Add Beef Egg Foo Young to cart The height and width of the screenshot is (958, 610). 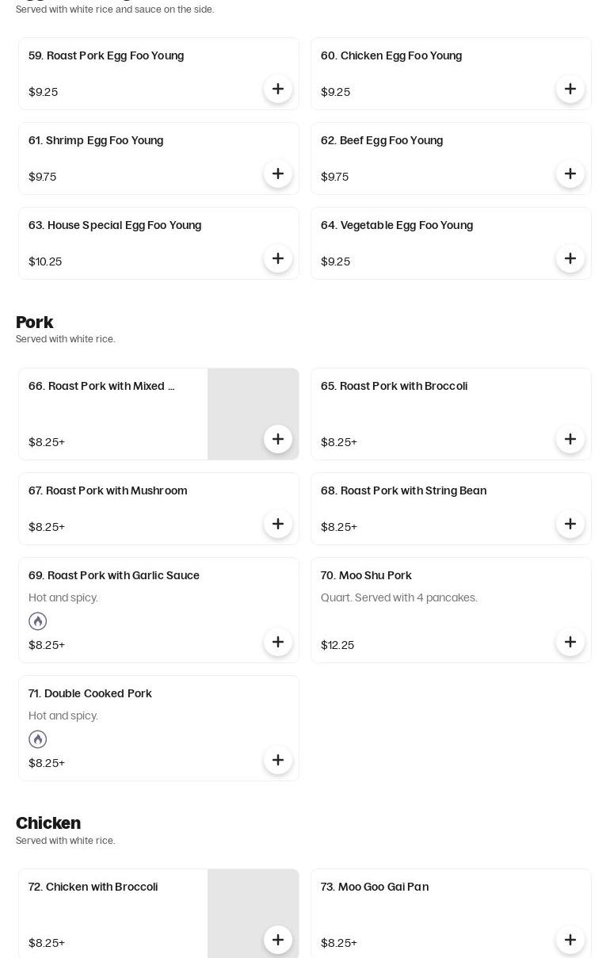570,174
